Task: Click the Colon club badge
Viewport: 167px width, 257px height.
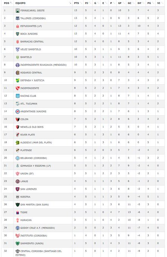Action: pos(17,119)
